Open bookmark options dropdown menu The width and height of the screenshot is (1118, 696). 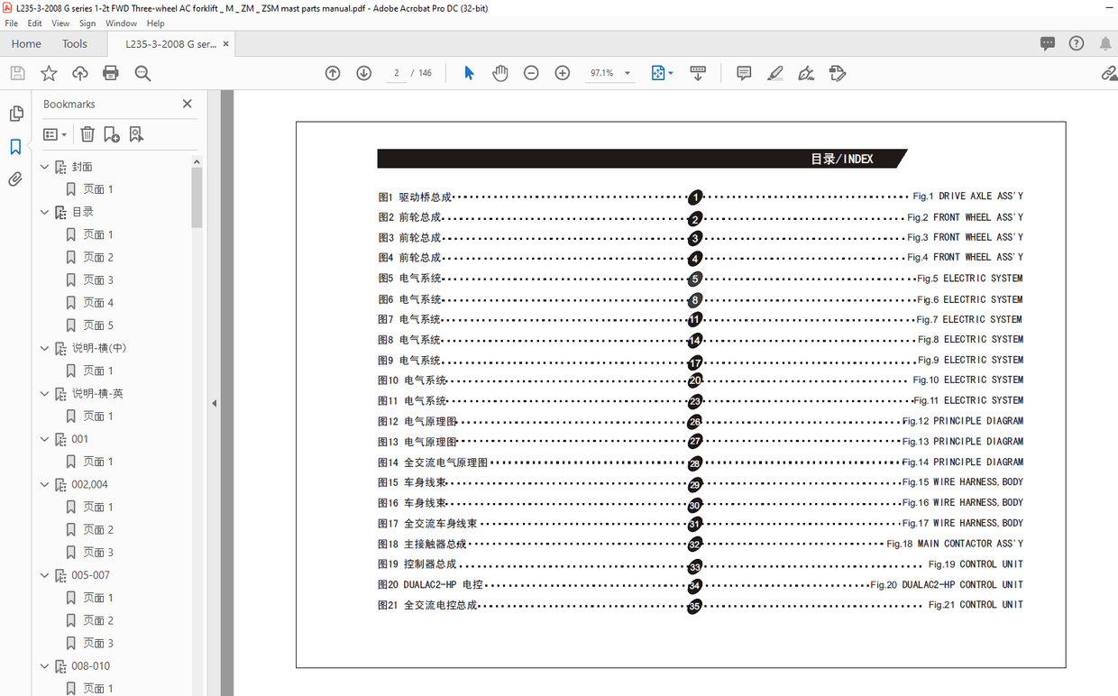tap(55, 134)
